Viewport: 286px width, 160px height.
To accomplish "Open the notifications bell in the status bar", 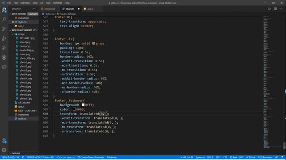I will (x=282, y=157).
